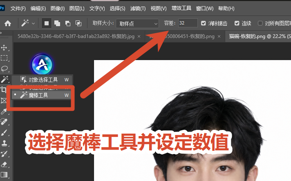
Task: Expand the toolbar with the double-arrow toggle
Action: (1, 33)
